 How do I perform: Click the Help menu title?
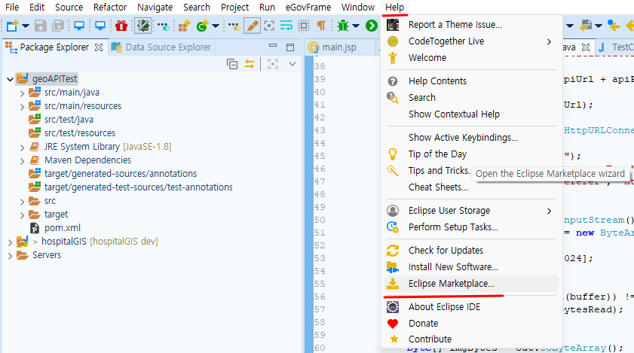pos(394,8)
